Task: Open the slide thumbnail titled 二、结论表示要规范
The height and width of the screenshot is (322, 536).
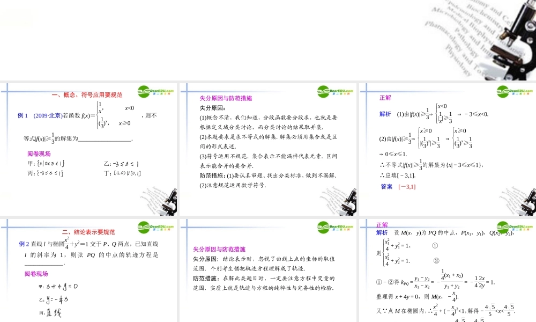Action: (x=88, y=270)
